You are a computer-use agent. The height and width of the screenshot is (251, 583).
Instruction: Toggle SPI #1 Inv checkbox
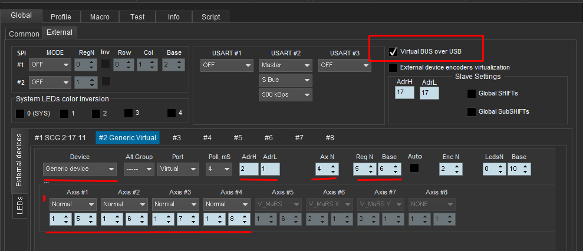[x=106, y=64]
